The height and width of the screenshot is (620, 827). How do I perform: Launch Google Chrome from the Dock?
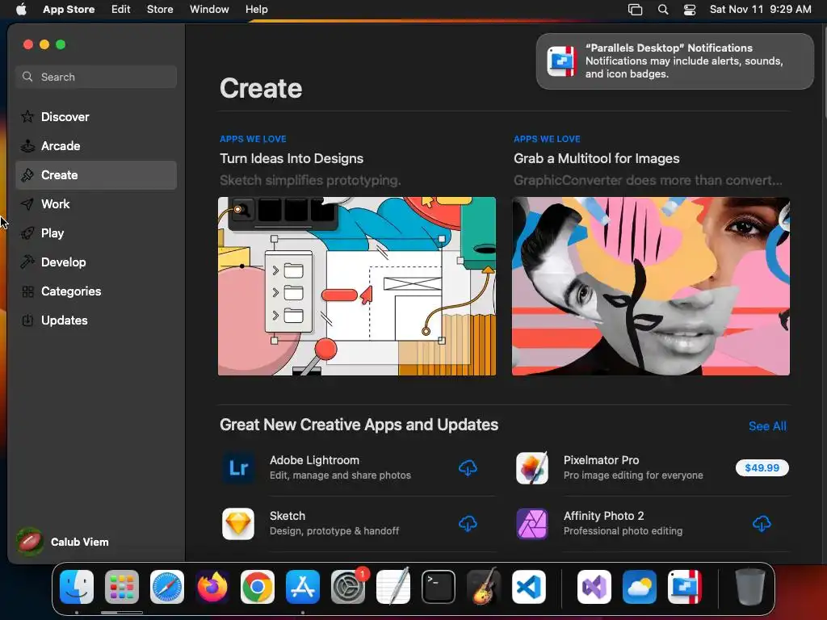point(258,587)
